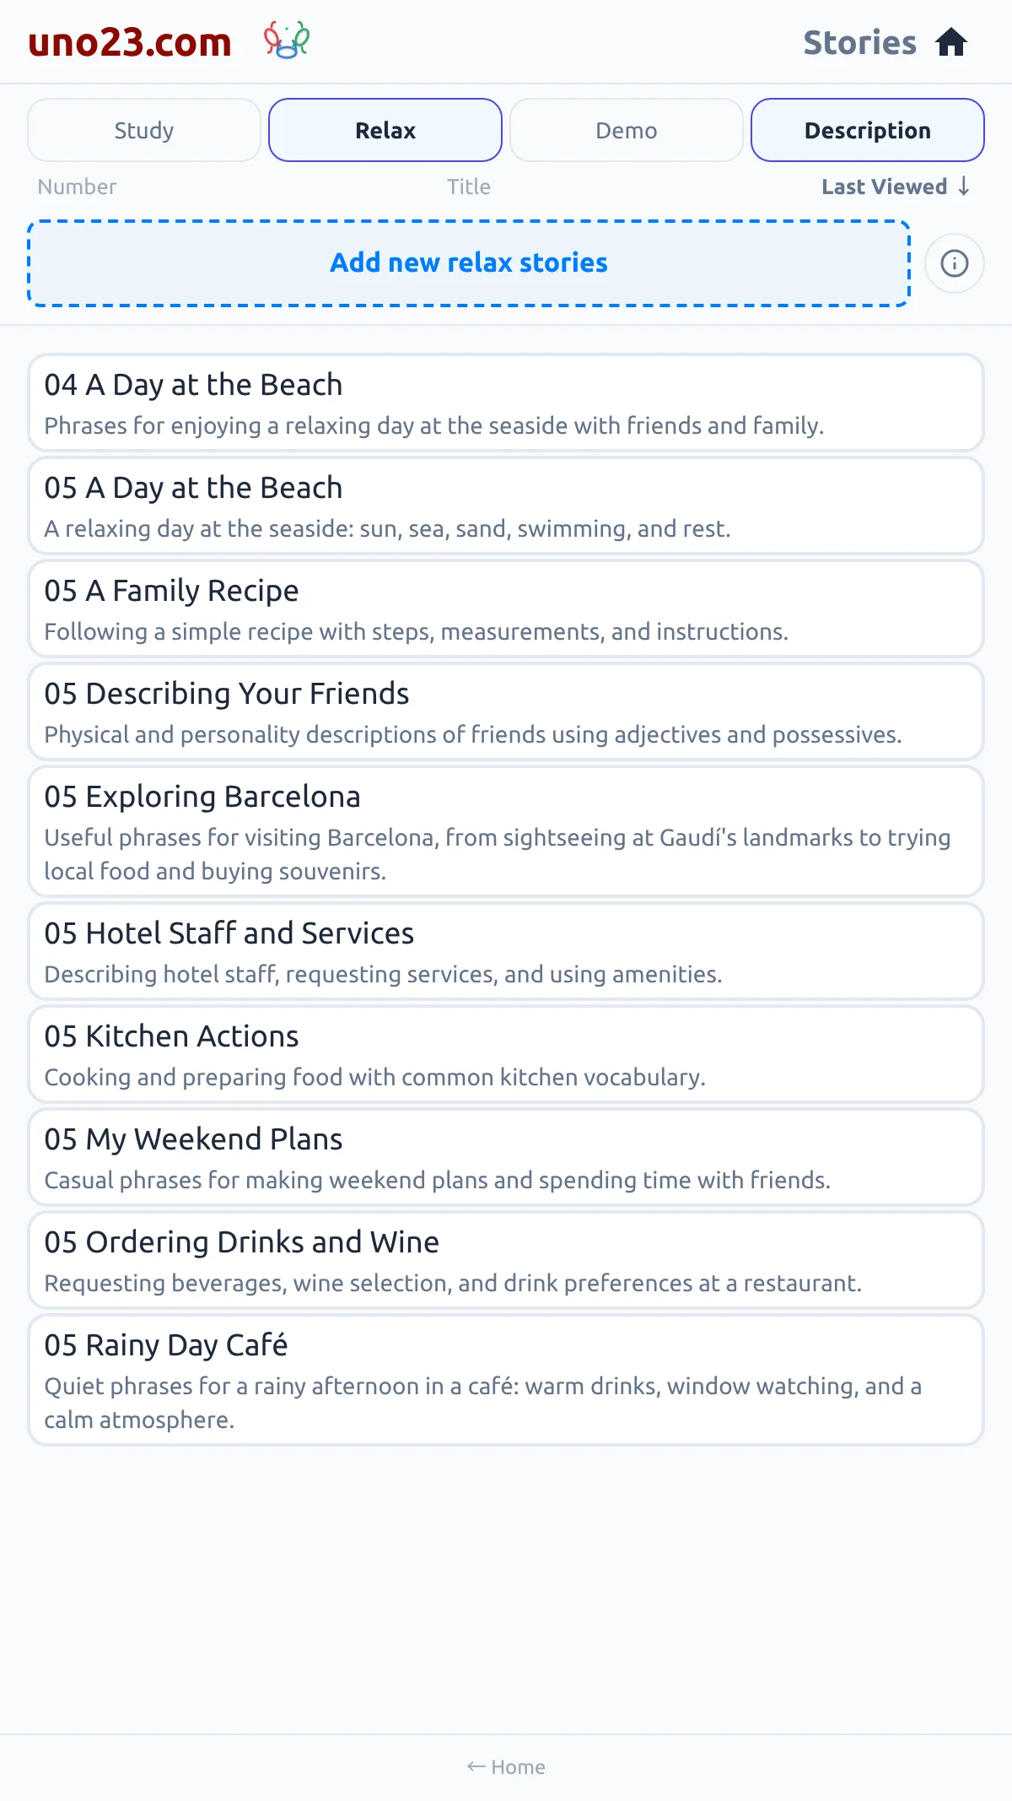This screenshot has width=1012, height=1801.
Task: Open story 04 A Day at the Beach
Action: 506,403
